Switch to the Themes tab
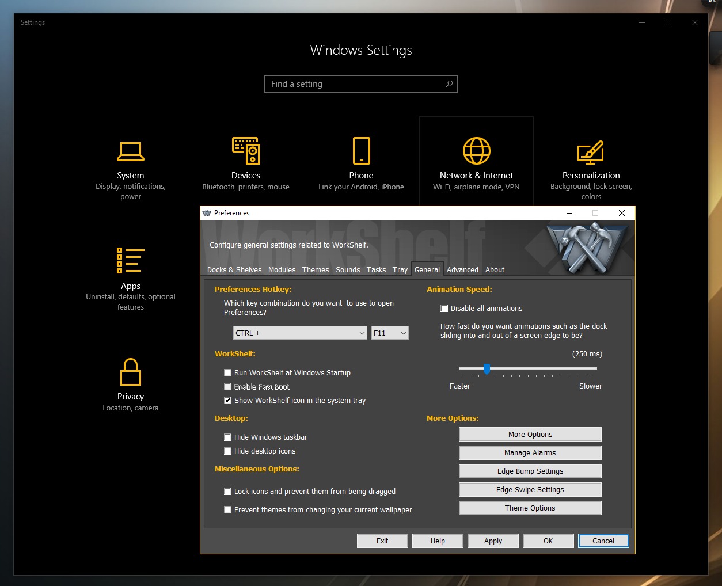This screenshot has width=722, height=586. (316, 269)
